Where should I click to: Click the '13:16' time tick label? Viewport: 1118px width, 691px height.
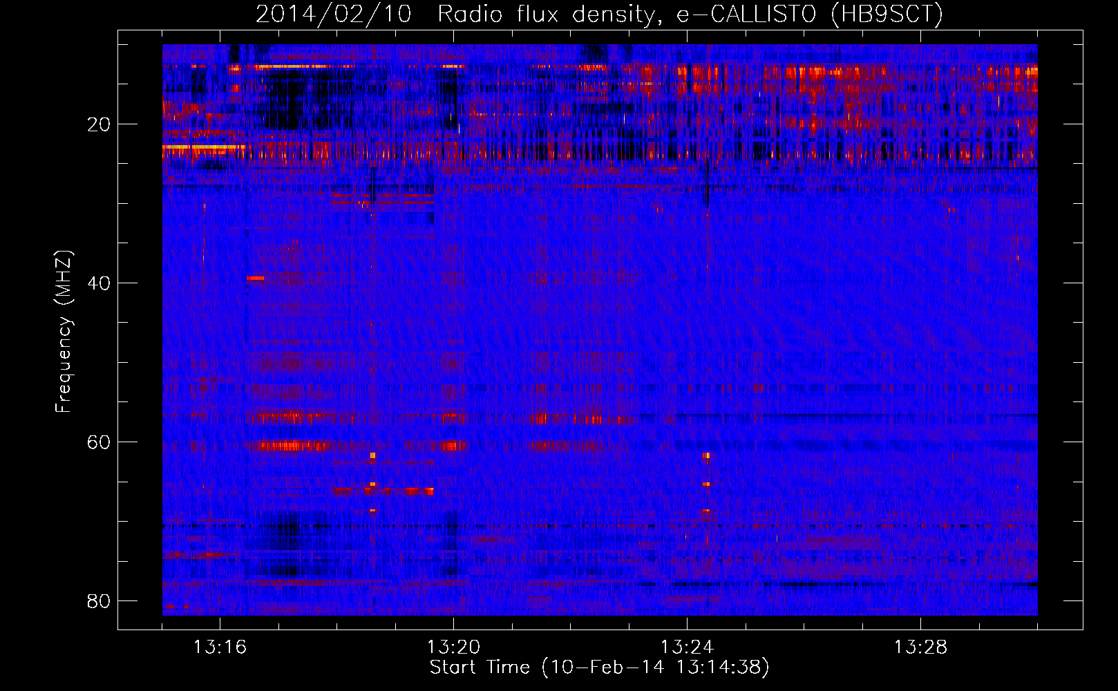coord(220,647)
